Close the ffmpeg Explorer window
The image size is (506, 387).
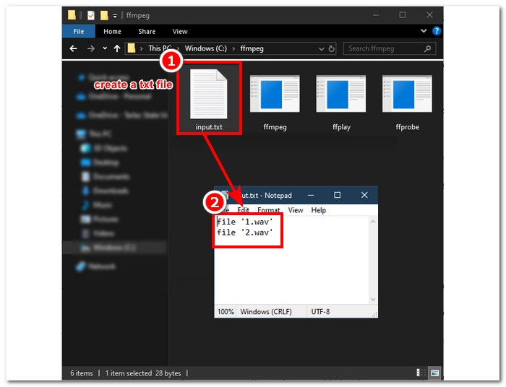coord(429,15)
